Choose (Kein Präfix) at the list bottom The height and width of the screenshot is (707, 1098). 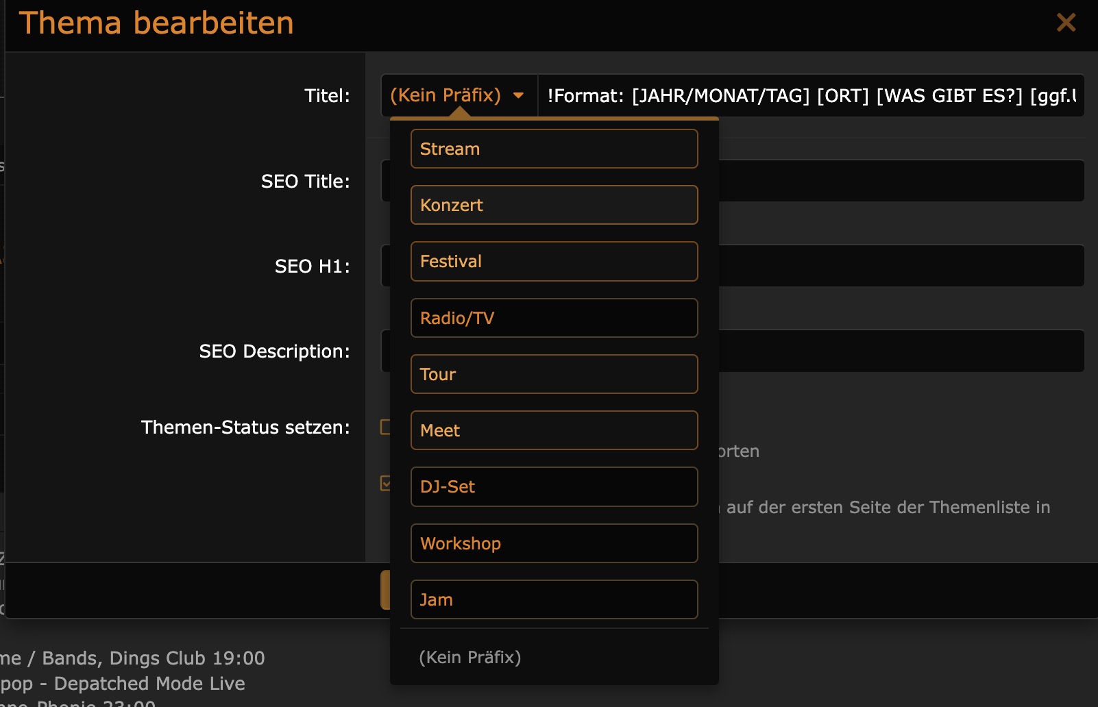click(470, 657)
